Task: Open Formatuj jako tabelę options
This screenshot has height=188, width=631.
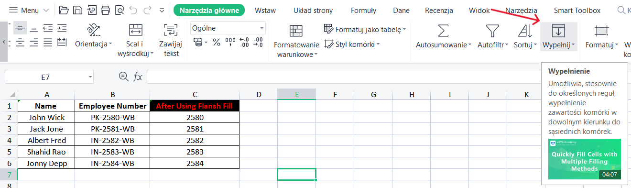Action: click(365, 29)
